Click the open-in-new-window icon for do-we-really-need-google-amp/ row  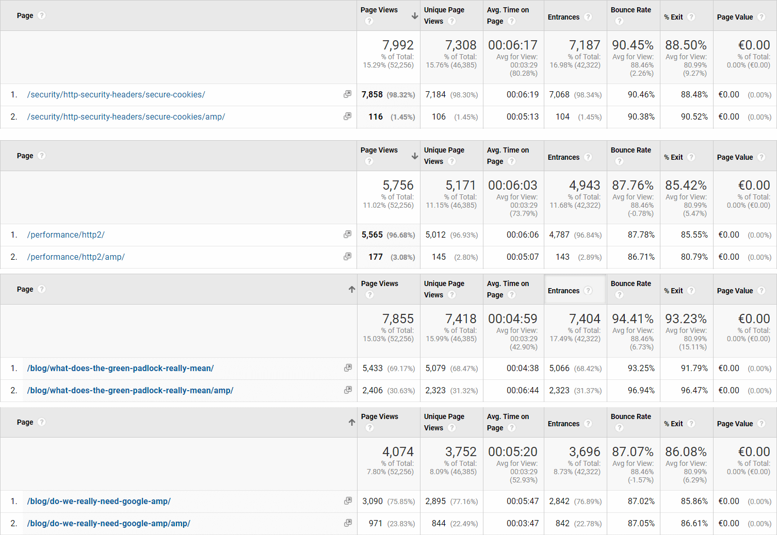(348, 501)
